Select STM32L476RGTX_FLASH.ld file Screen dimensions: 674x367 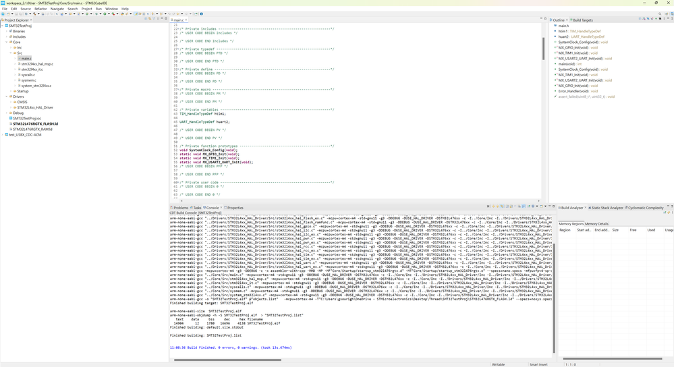tap(35, 123)
